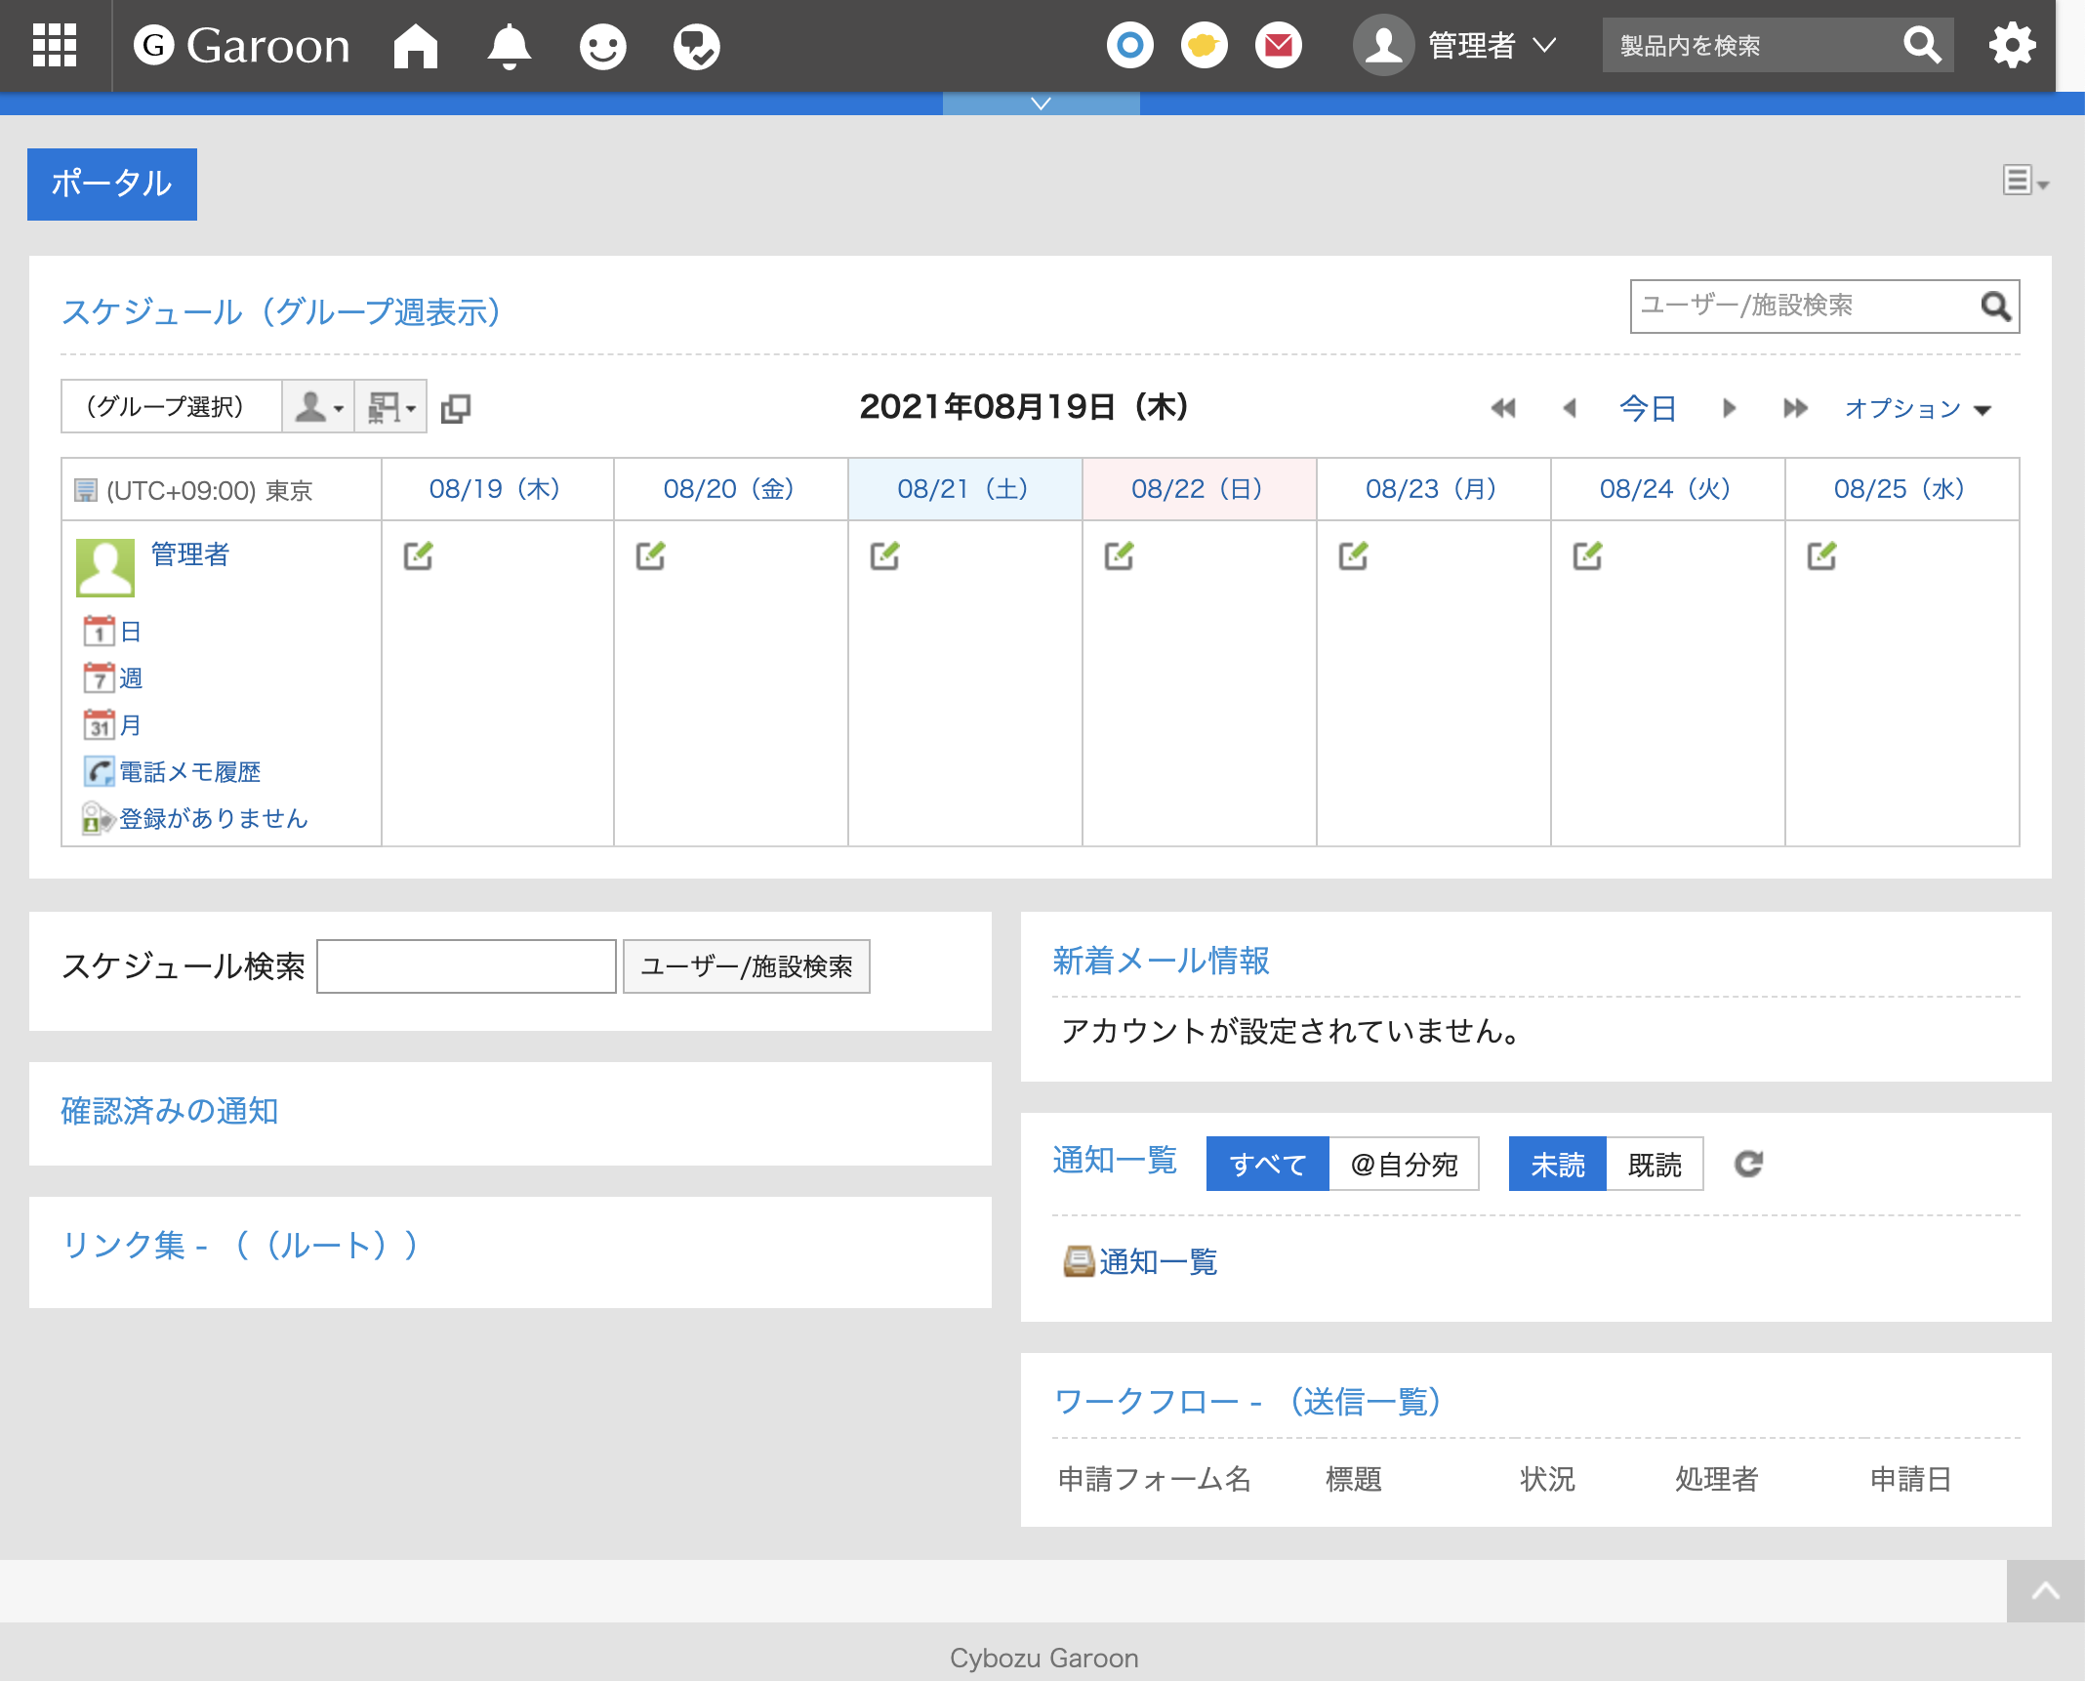
Task: Go to the home portal icon
Action: click(415, 46)
